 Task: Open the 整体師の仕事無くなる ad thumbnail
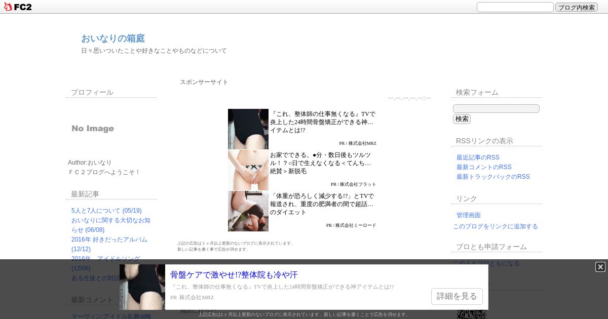[248, 129]
